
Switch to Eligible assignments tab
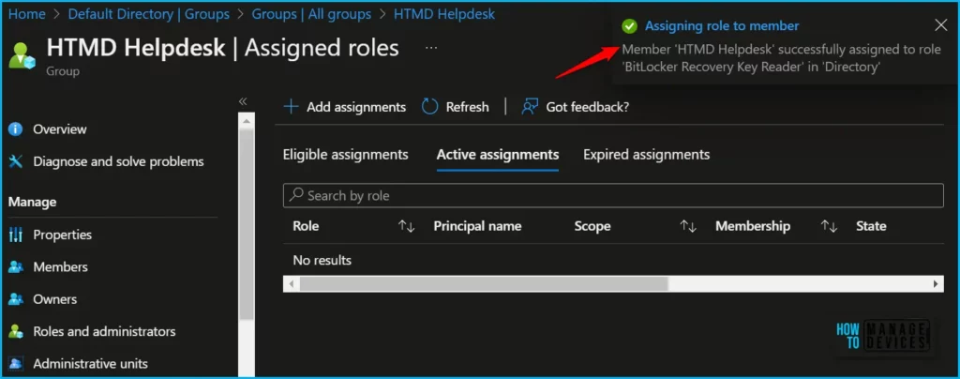345,154
